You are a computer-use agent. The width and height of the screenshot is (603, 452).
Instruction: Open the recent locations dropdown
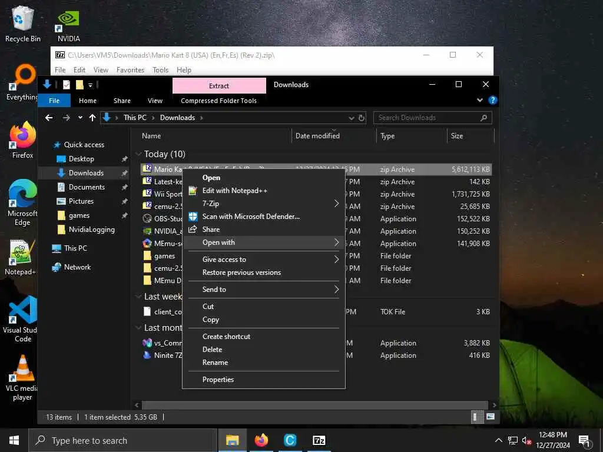click(80, 118)
